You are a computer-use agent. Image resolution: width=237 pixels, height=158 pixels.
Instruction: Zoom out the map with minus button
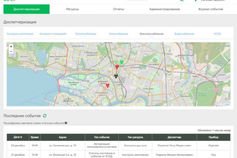(11, 52)
